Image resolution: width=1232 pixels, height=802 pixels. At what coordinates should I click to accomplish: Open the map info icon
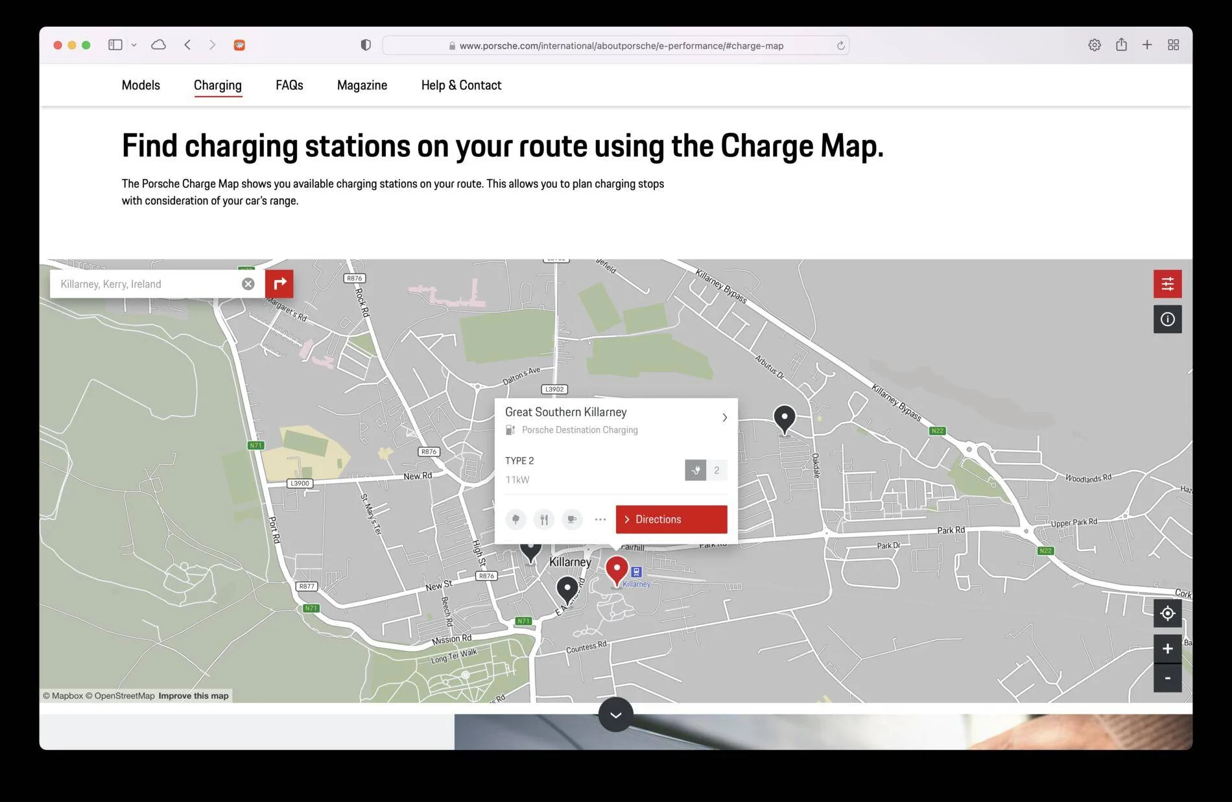(1167, 319)
